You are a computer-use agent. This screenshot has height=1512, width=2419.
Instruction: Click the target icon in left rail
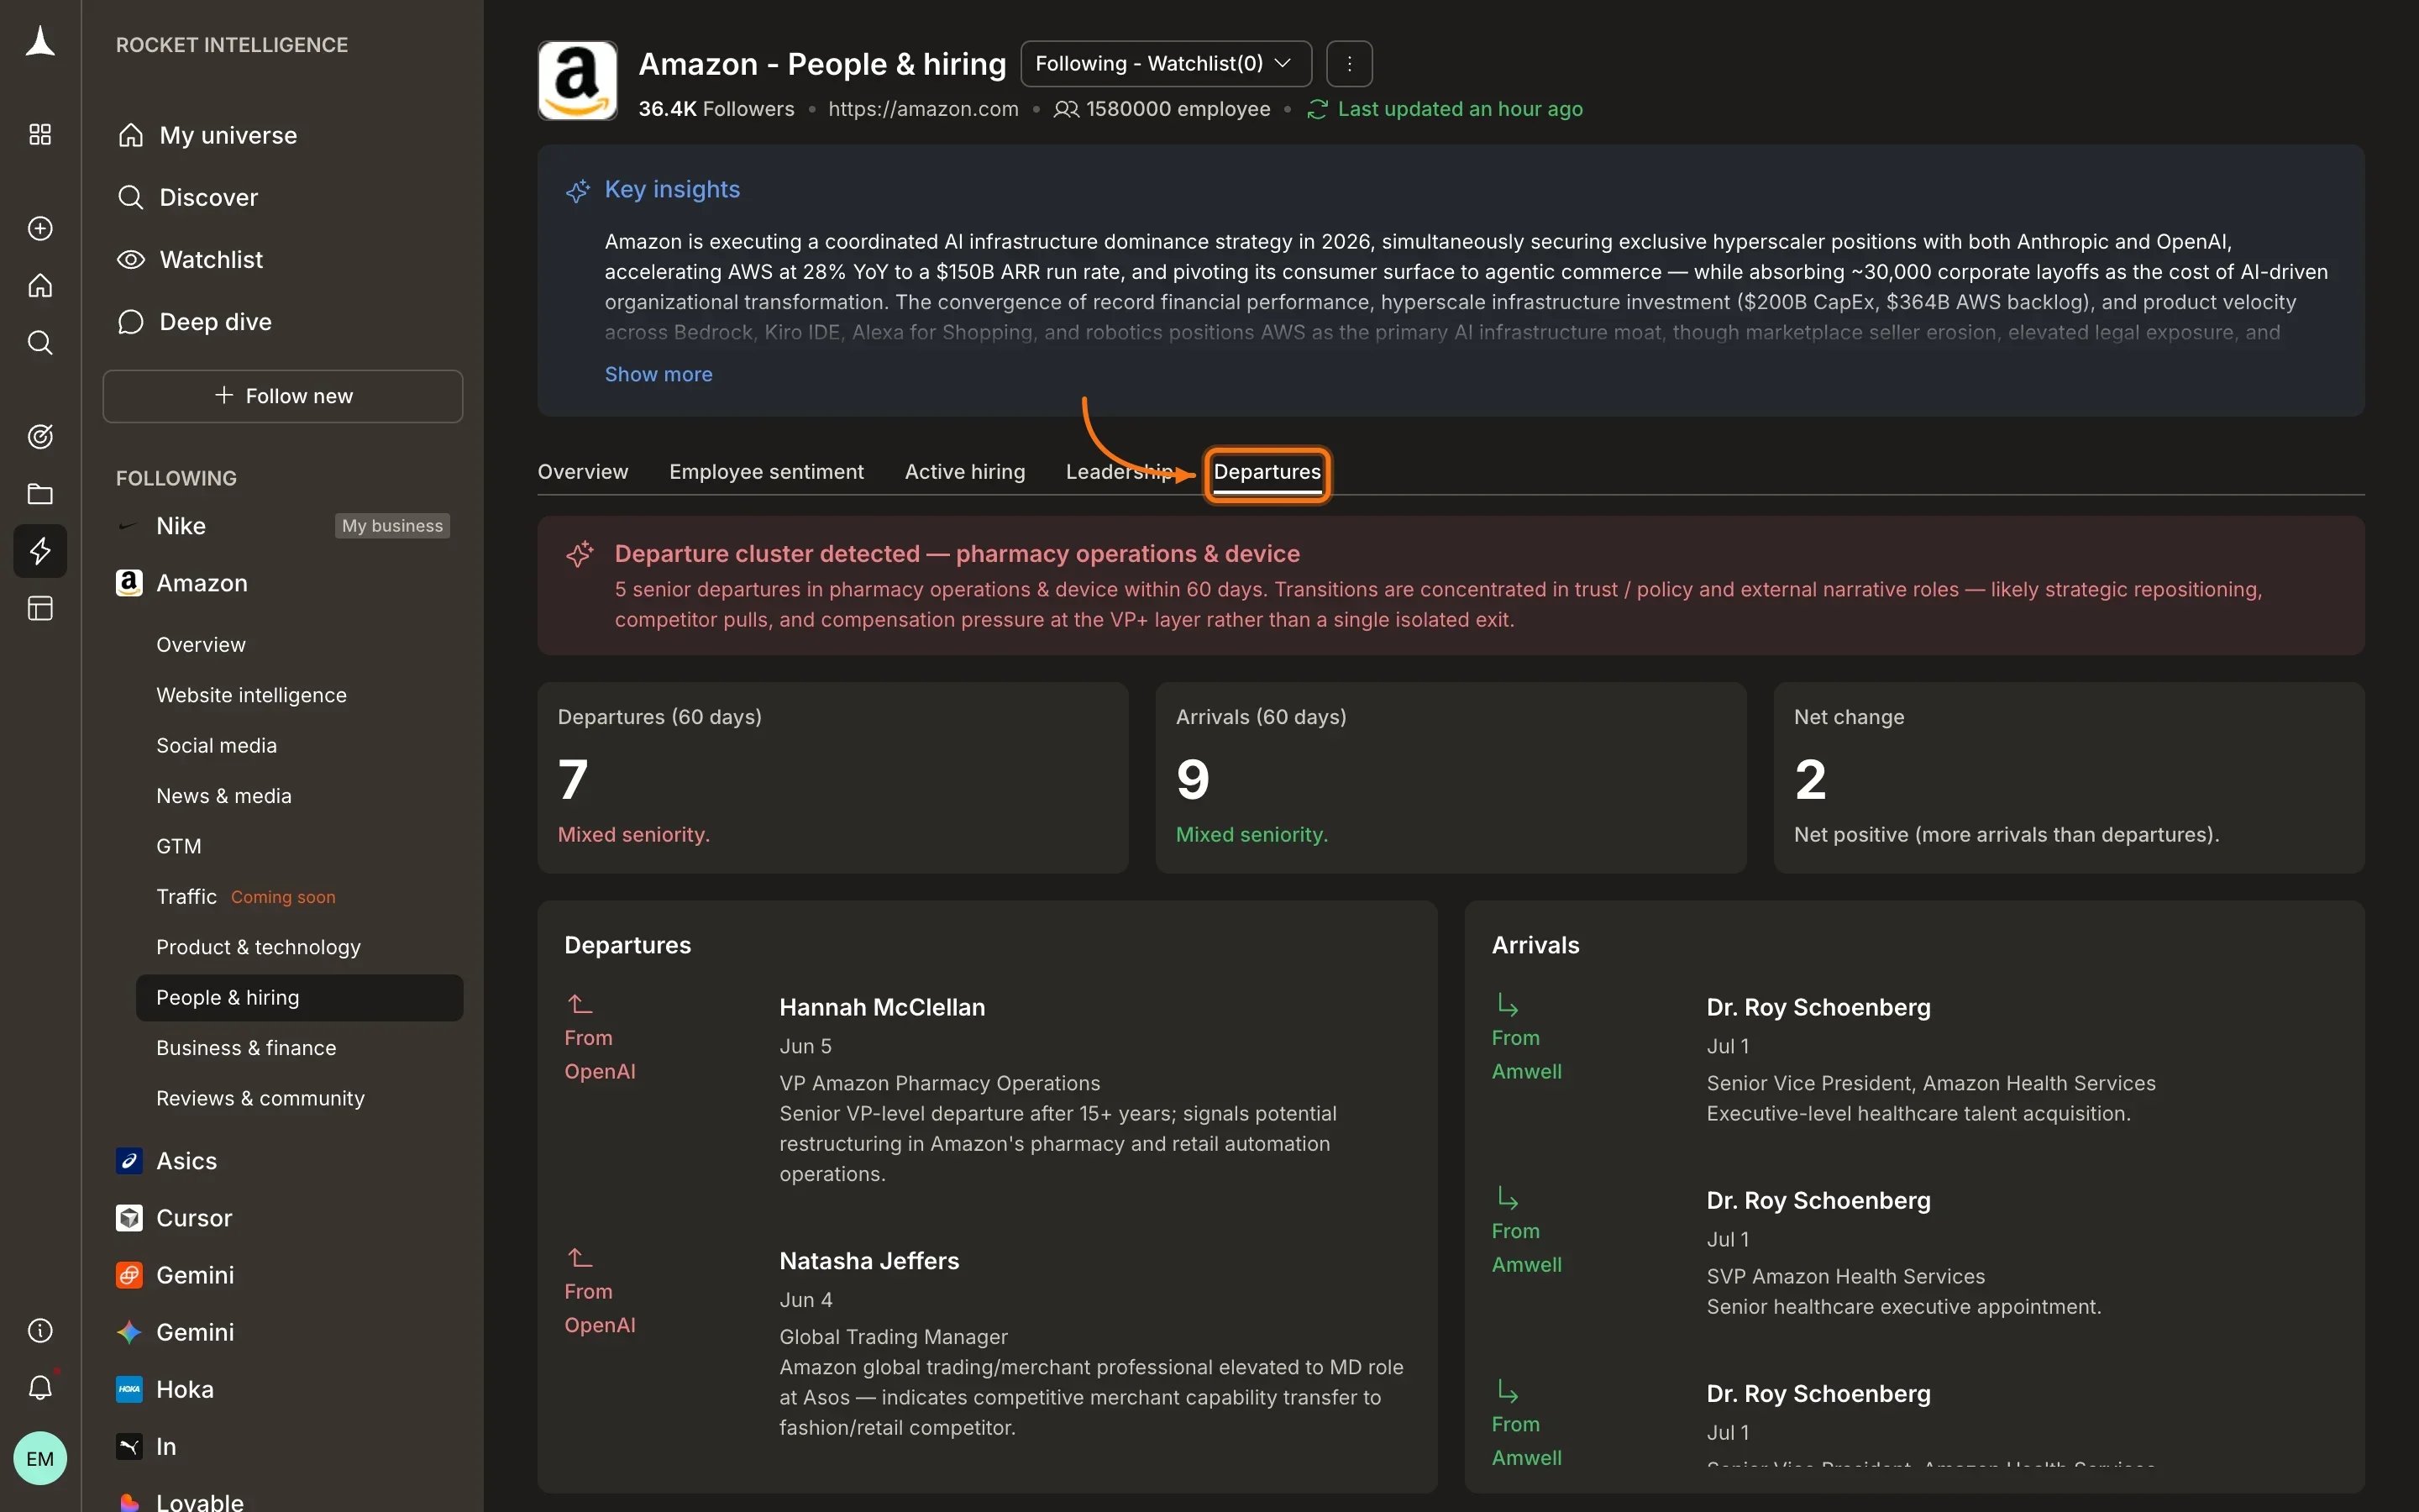pyautogui.click(x=40, y=437)
